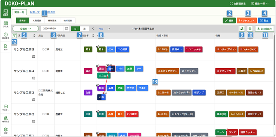This screenshot has width=276, height=137.
Task: Select the 機材配置 filter toggle
Action: point(68,20)
